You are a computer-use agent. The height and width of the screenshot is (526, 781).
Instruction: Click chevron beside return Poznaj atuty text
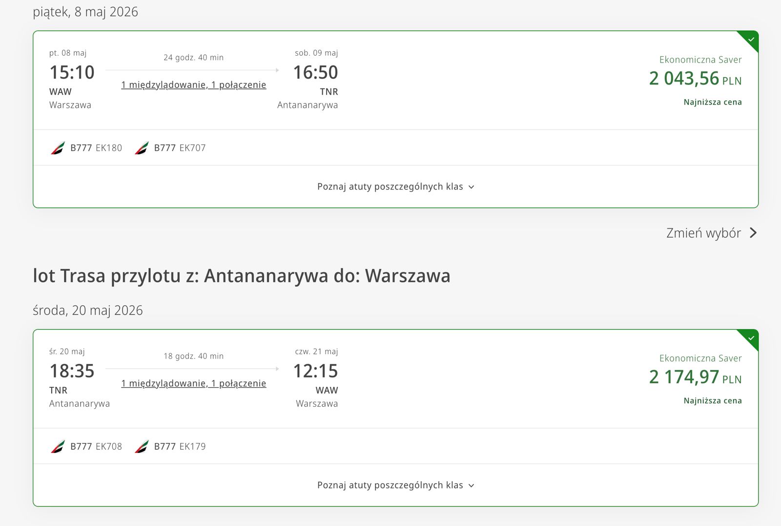tap(471, 486)
